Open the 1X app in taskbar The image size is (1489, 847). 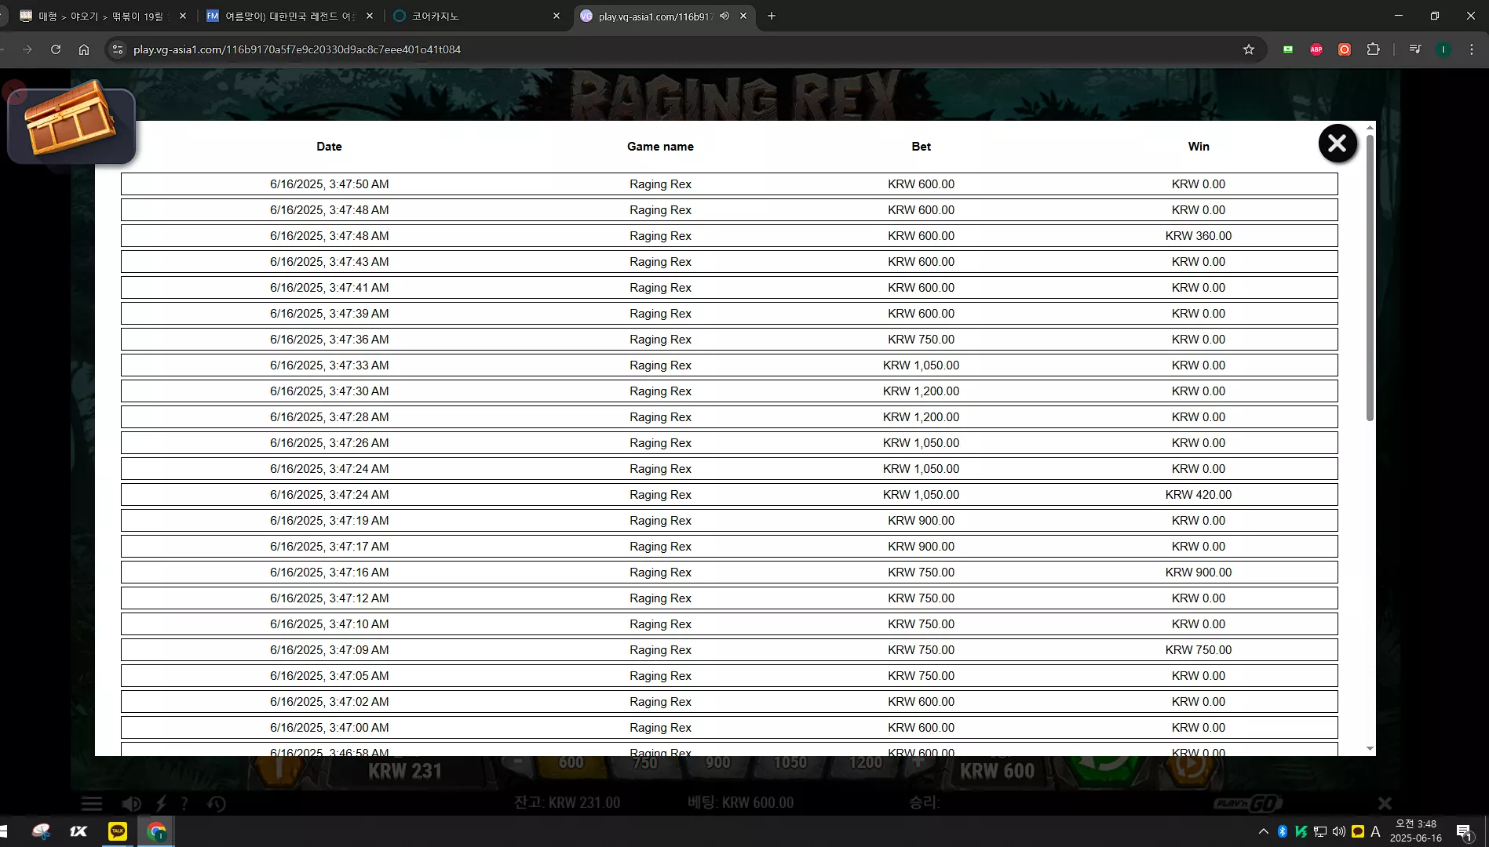(x=78, y=831)
